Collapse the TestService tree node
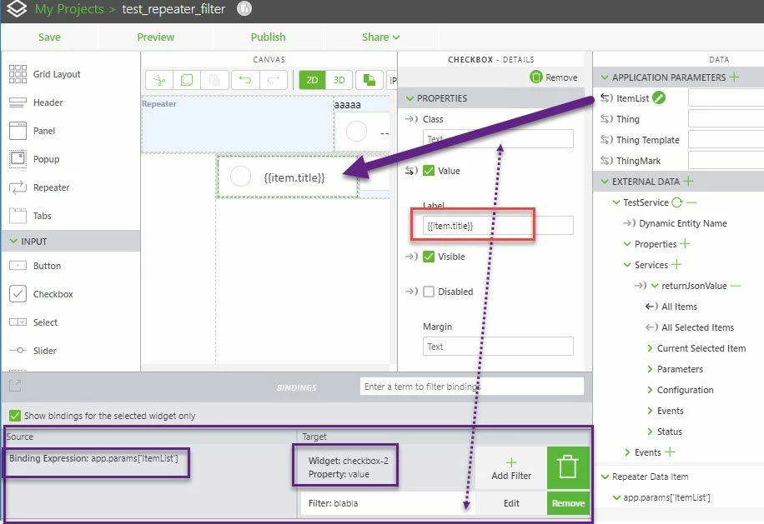Viewport: 764px width, 524px height. tap(616, 202)
